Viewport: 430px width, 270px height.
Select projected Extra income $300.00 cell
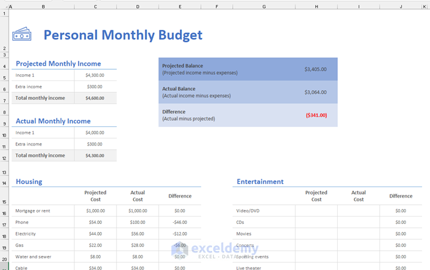tap(95, 87)
